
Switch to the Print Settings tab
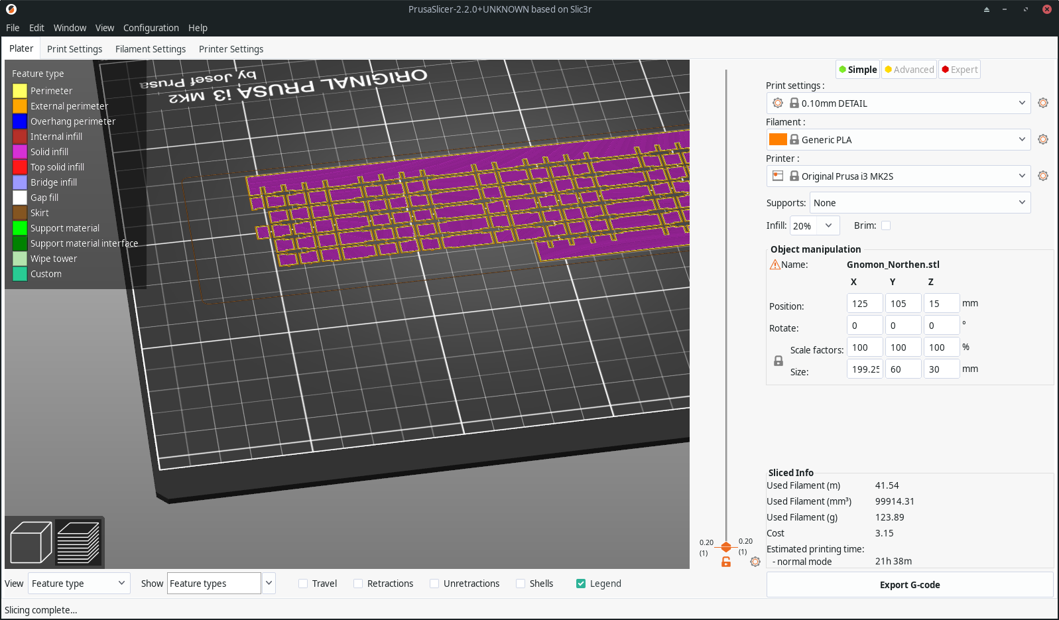pyautogui.click(x=74, y=49)
